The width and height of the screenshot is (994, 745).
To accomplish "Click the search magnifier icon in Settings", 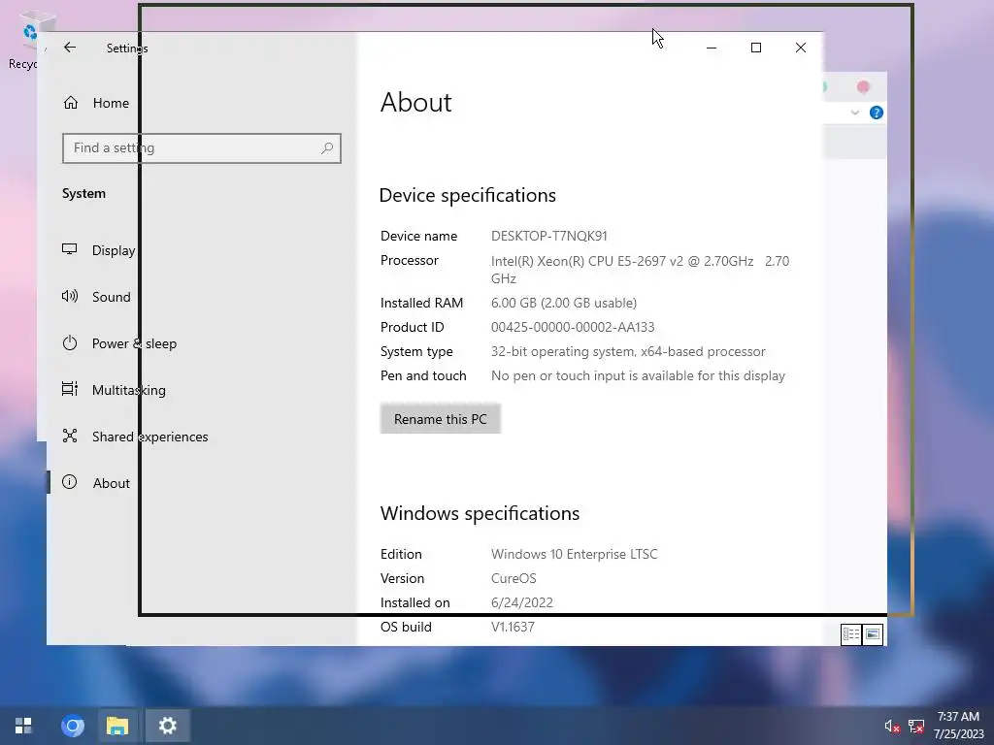I will [327, 148].
